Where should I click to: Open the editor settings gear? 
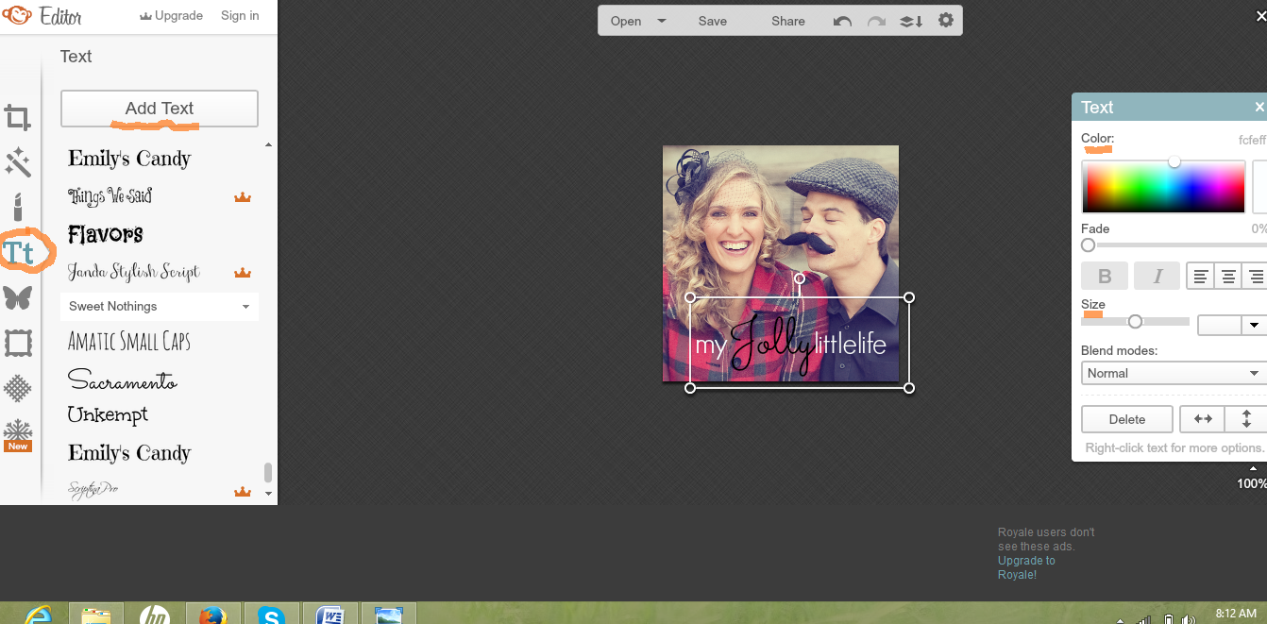(945, 20)
